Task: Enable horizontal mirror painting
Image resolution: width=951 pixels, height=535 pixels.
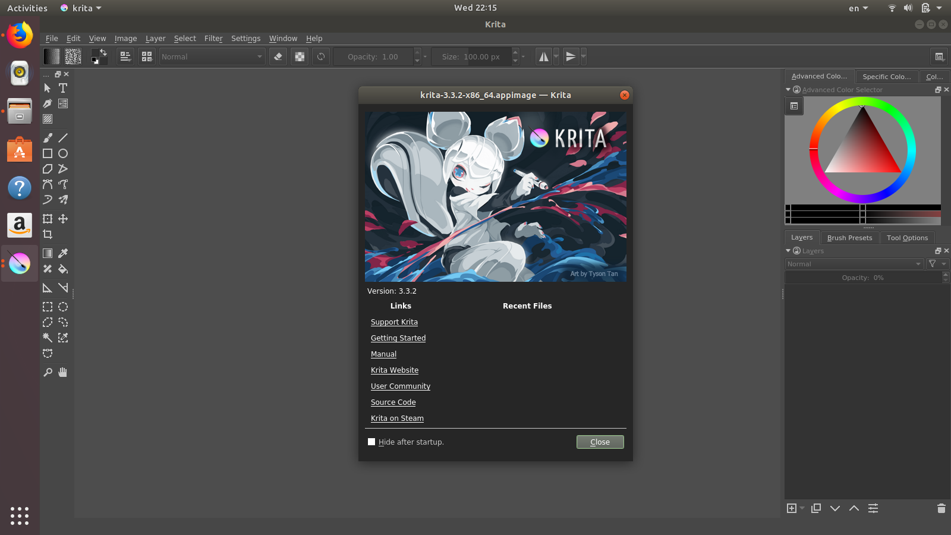Action: tap(544, 56)
